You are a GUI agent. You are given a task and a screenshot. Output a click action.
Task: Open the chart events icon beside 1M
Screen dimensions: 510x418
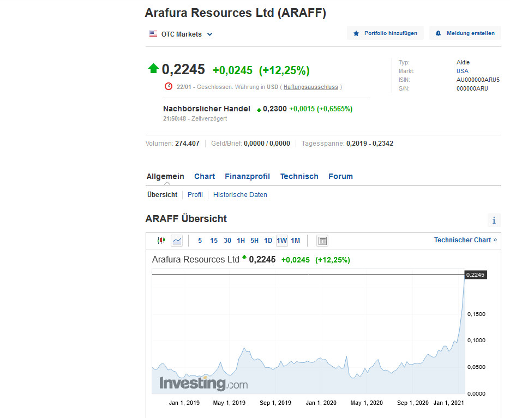321,240
